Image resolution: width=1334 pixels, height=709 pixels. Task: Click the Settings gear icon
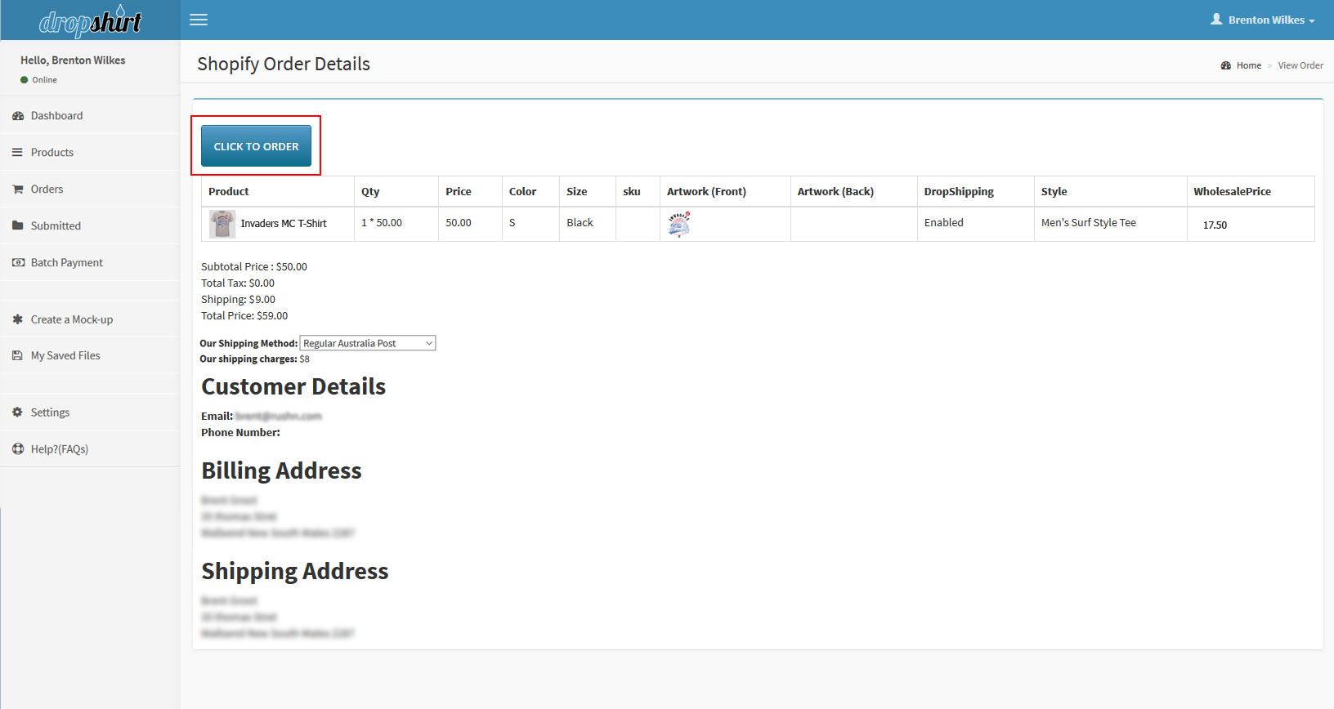(17, 412)
